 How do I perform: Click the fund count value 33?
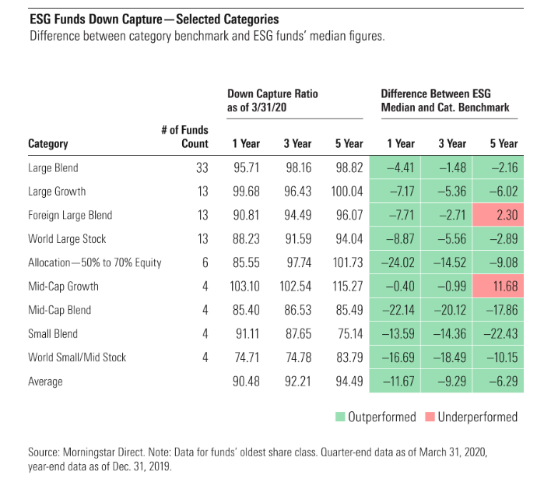(x=202, y=167)
